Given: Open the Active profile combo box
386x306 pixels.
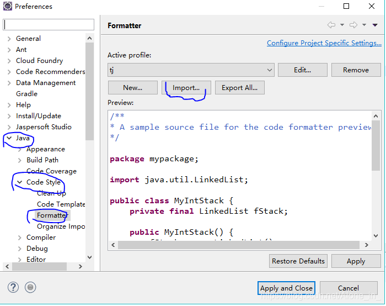Looking at the screenshot, I should pos(191,70).
